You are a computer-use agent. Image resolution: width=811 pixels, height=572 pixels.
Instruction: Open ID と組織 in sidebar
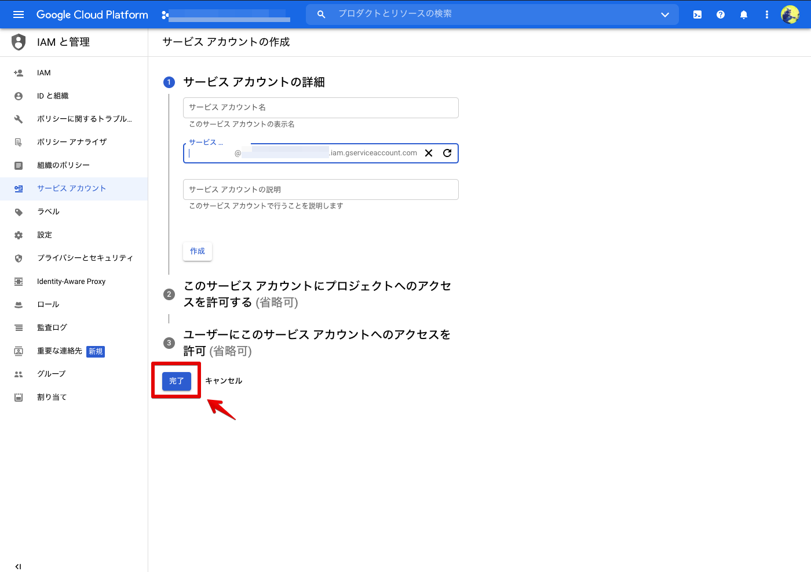point(74,96)
